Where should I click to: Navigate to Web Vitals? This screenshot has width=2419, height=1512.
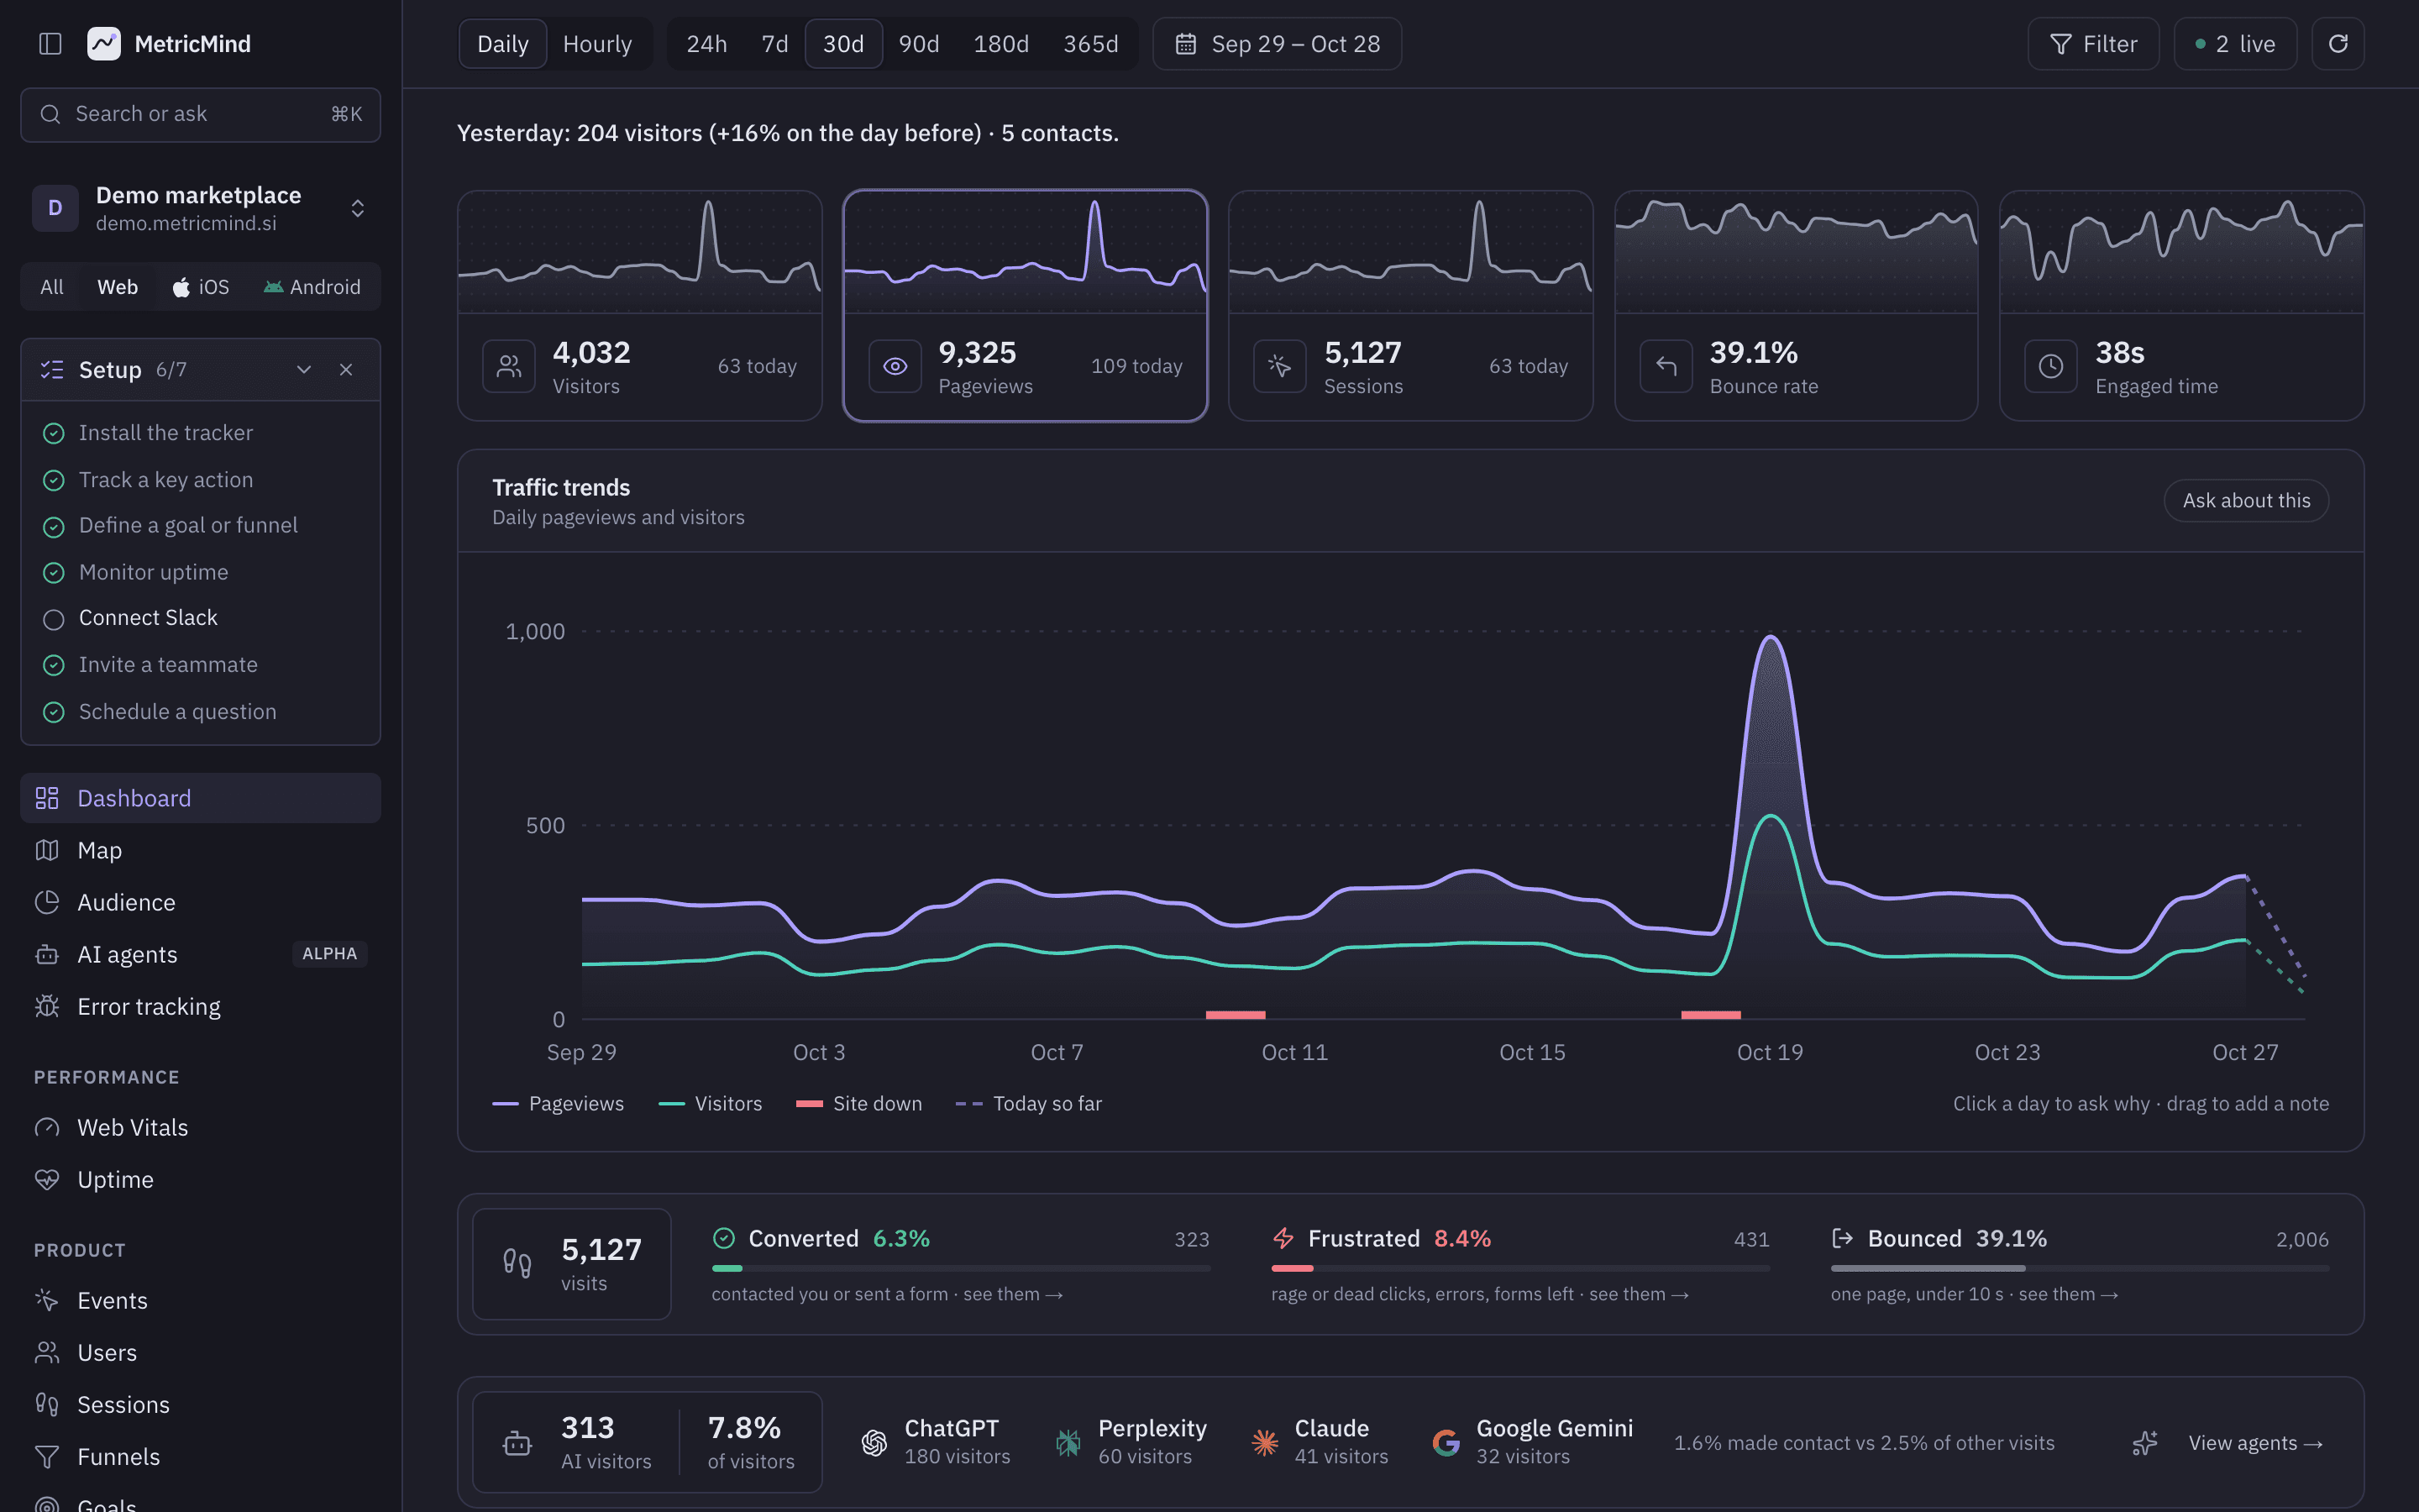(200, 1127)
